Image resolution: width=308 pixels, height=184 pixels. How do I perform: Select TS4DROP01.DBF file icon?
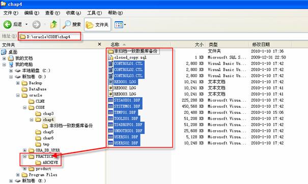pyautogui.click(x=110, y=125)
